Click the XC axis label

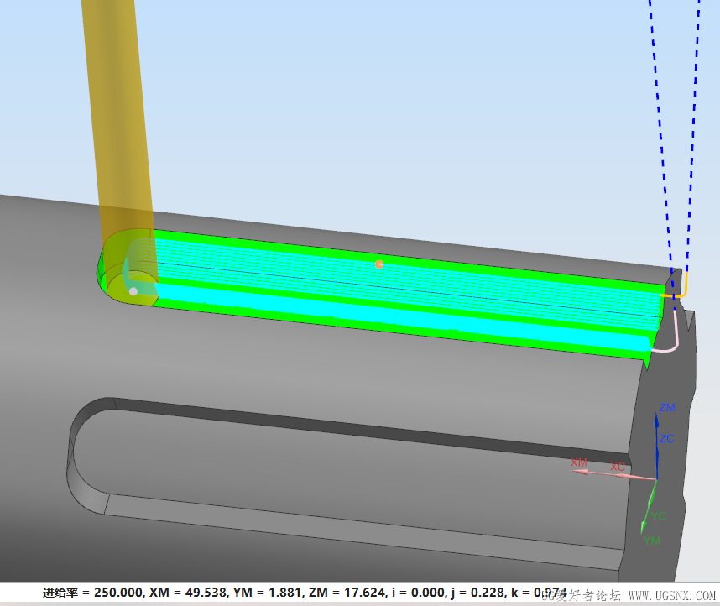pyautogui.click(x=618, y=467)
